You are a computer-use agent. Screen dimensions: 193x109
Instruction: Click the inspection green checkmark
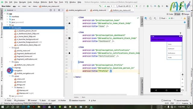coord(138,18)
